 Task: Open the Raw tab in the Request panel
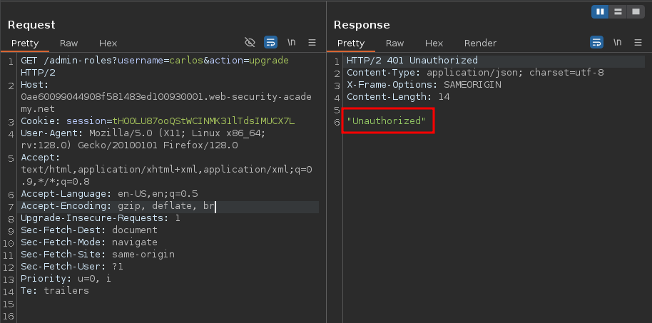tap(69, 43)
